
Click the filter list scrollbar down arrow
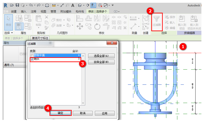(83, 103)
